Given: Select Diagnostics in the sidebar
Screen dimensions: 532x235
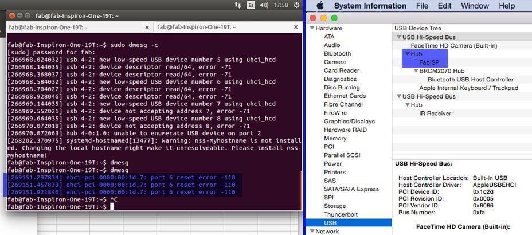Looking at the screenshot, I should coord(341,79).
